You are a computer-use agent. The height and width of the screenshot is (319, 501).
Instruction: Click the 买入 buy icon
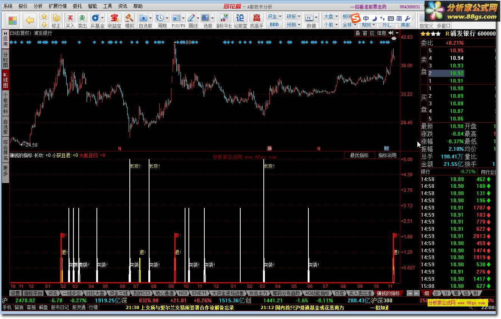(70, 18)
